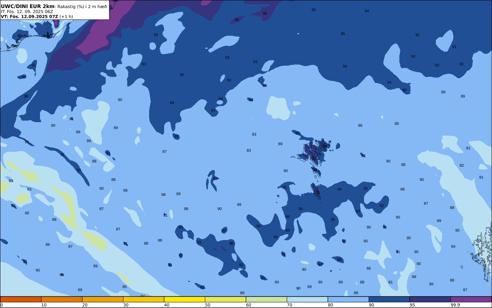Select the pale blue 70–80 legend swatch

307,299
